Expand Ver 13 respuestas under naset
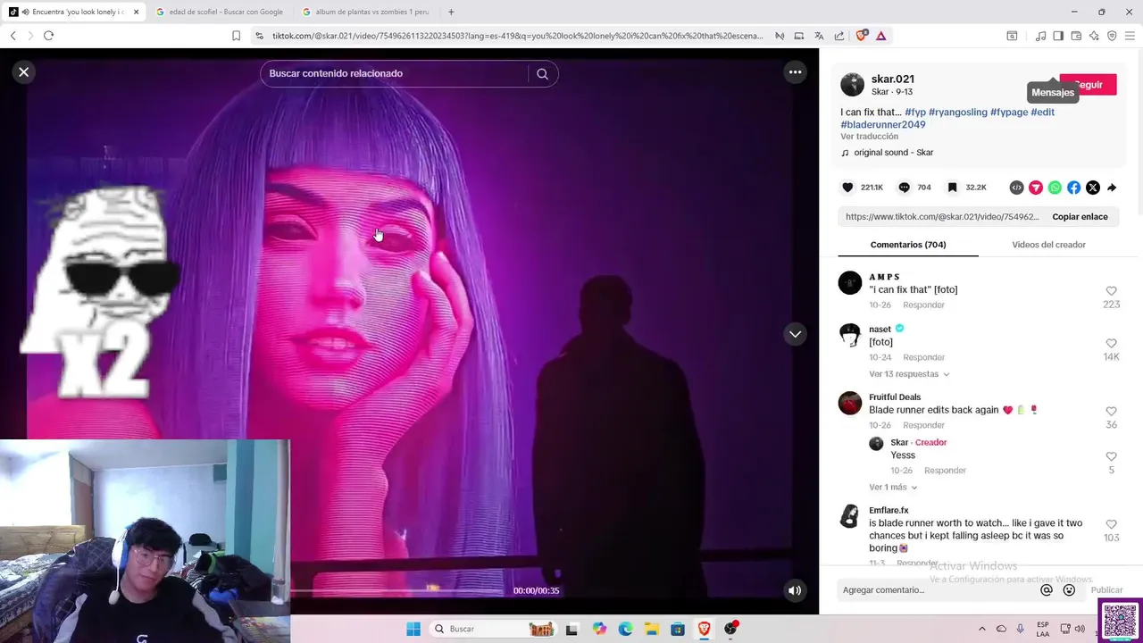The width and height of the screenshot is (1143, 643). tap(909, 374)
